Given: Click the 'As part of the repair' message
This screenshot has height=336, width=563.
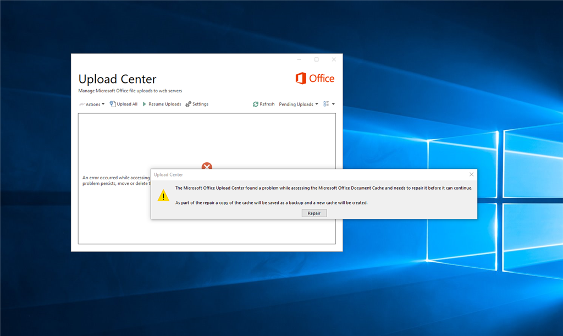Looking at the screenshot, I should (x=272, y=203).
